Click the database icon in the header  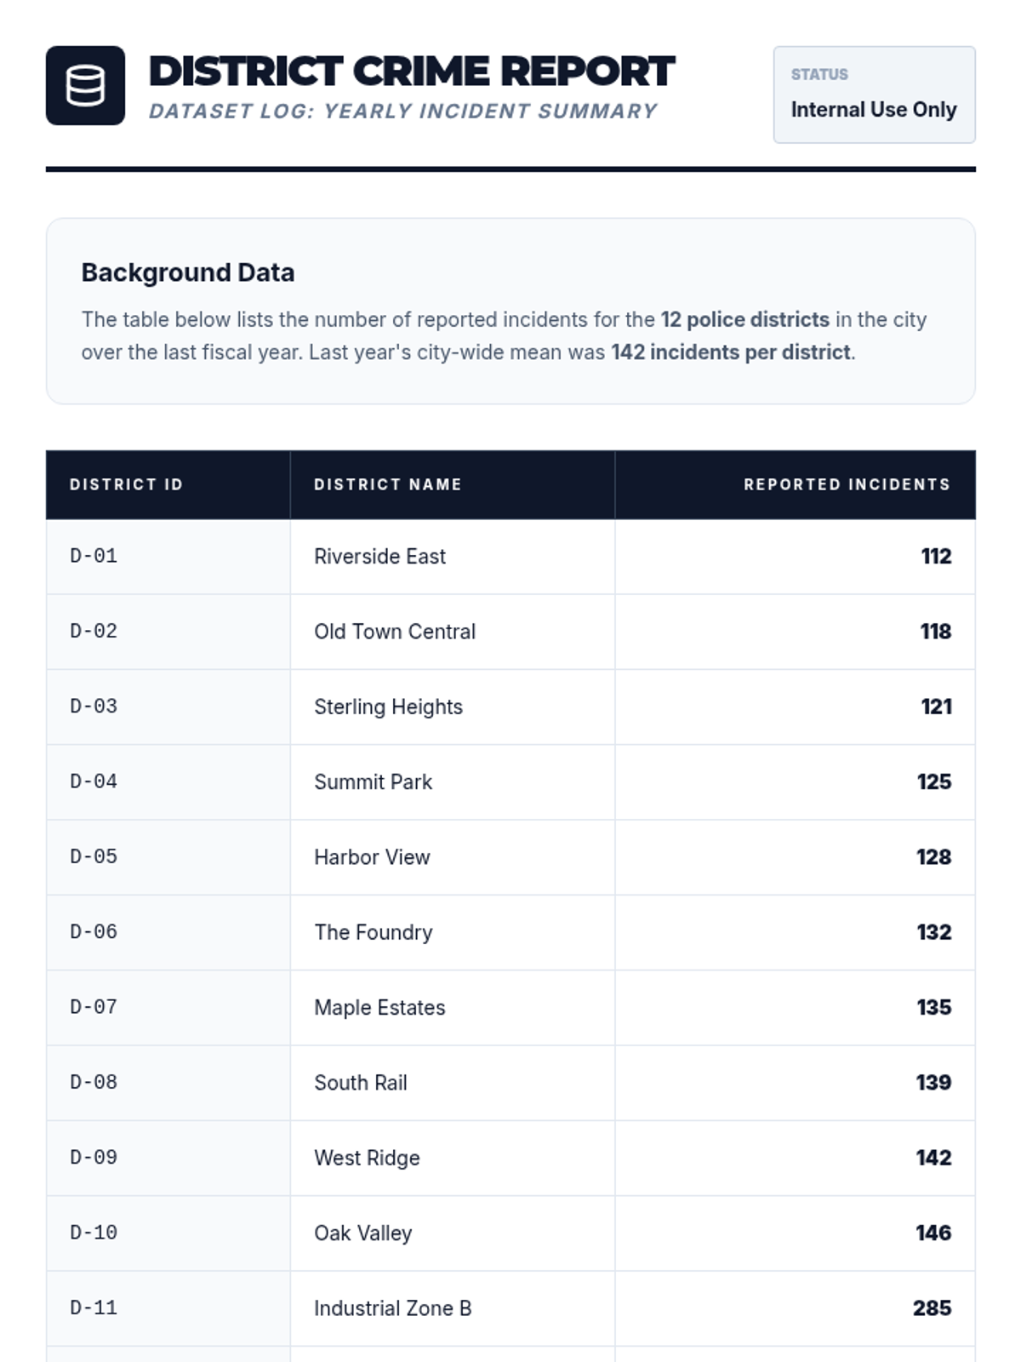(x=85, y=85)
